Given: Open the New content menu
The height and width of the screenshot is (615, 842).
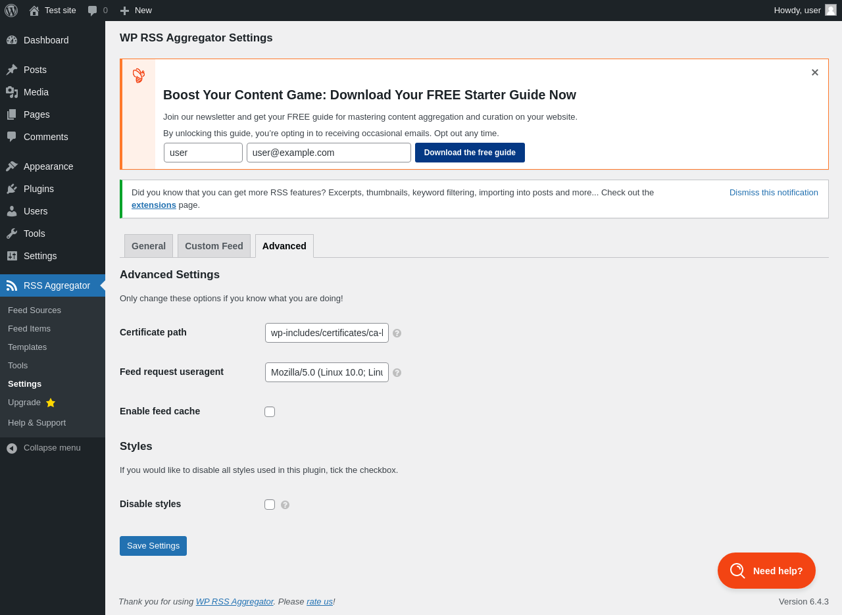Looking at the screenshot, I should [136, 11].
